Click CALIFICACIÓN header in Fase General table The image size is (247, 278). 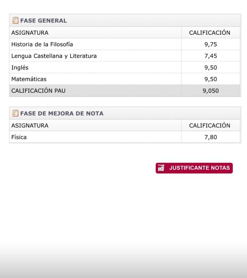pos(210,33)
